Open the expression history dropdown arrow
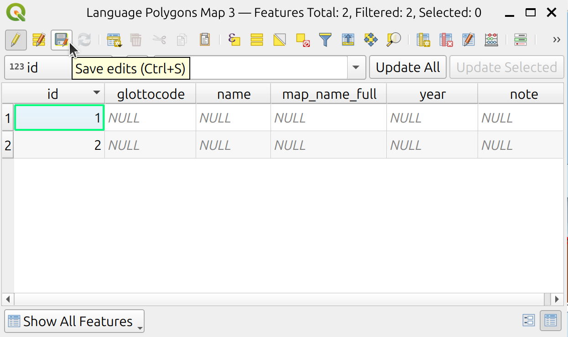Screen dimensions: 568x337 pyautogui.click(x=356, y=68)
